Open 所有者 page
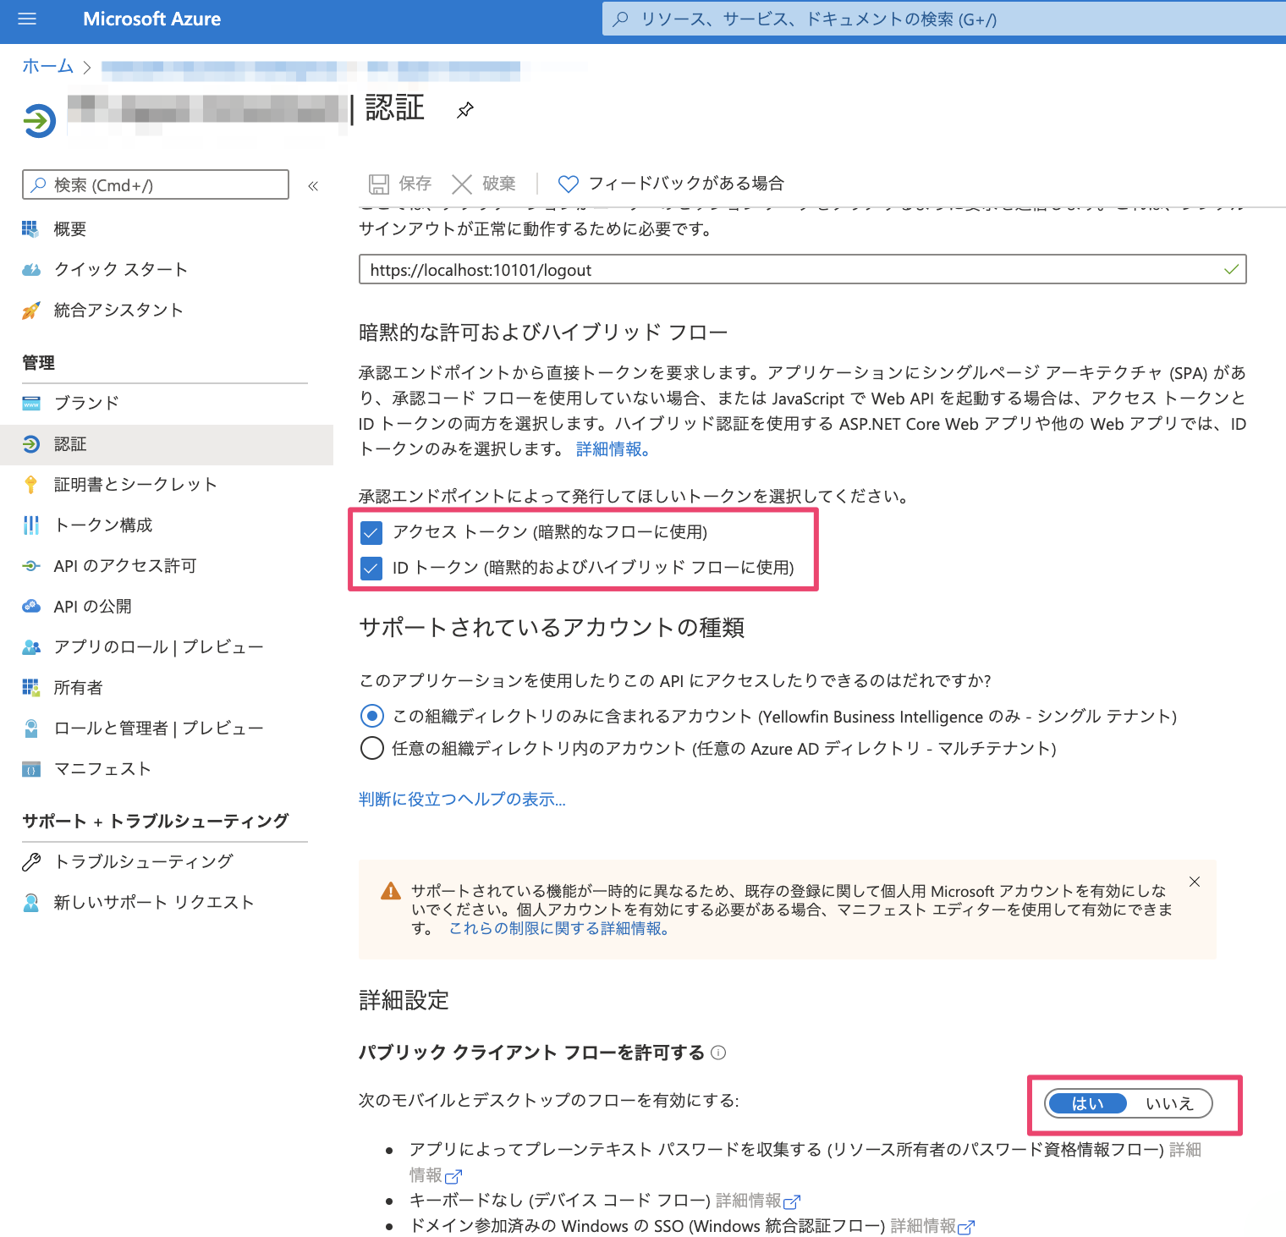Viewport: 1286px width, 1237px height. tap(78, 687)
